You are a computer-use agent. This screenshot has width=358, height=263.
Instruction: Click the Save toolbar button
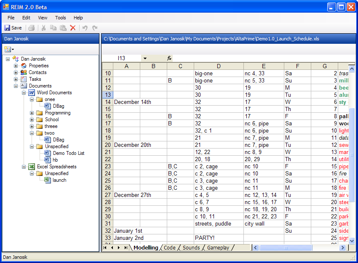coord(13,28)
